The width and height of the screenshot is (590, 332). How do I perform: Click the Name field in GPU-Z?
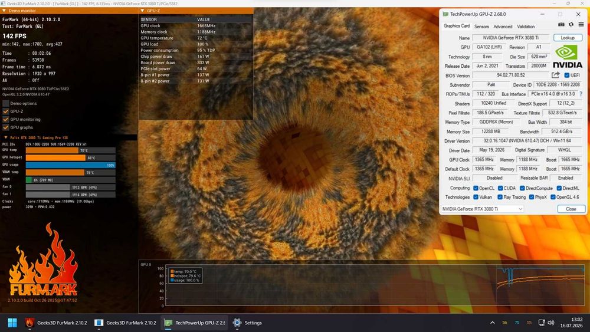pos(510,38)
